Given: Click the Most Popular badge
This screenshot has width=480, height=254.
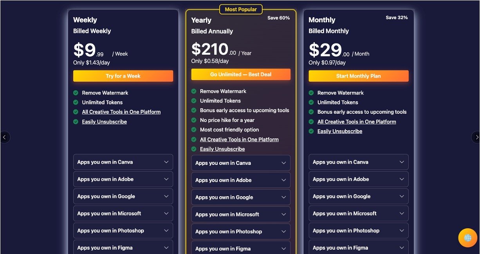Looking at the screenshot, I should pos(241,9).
